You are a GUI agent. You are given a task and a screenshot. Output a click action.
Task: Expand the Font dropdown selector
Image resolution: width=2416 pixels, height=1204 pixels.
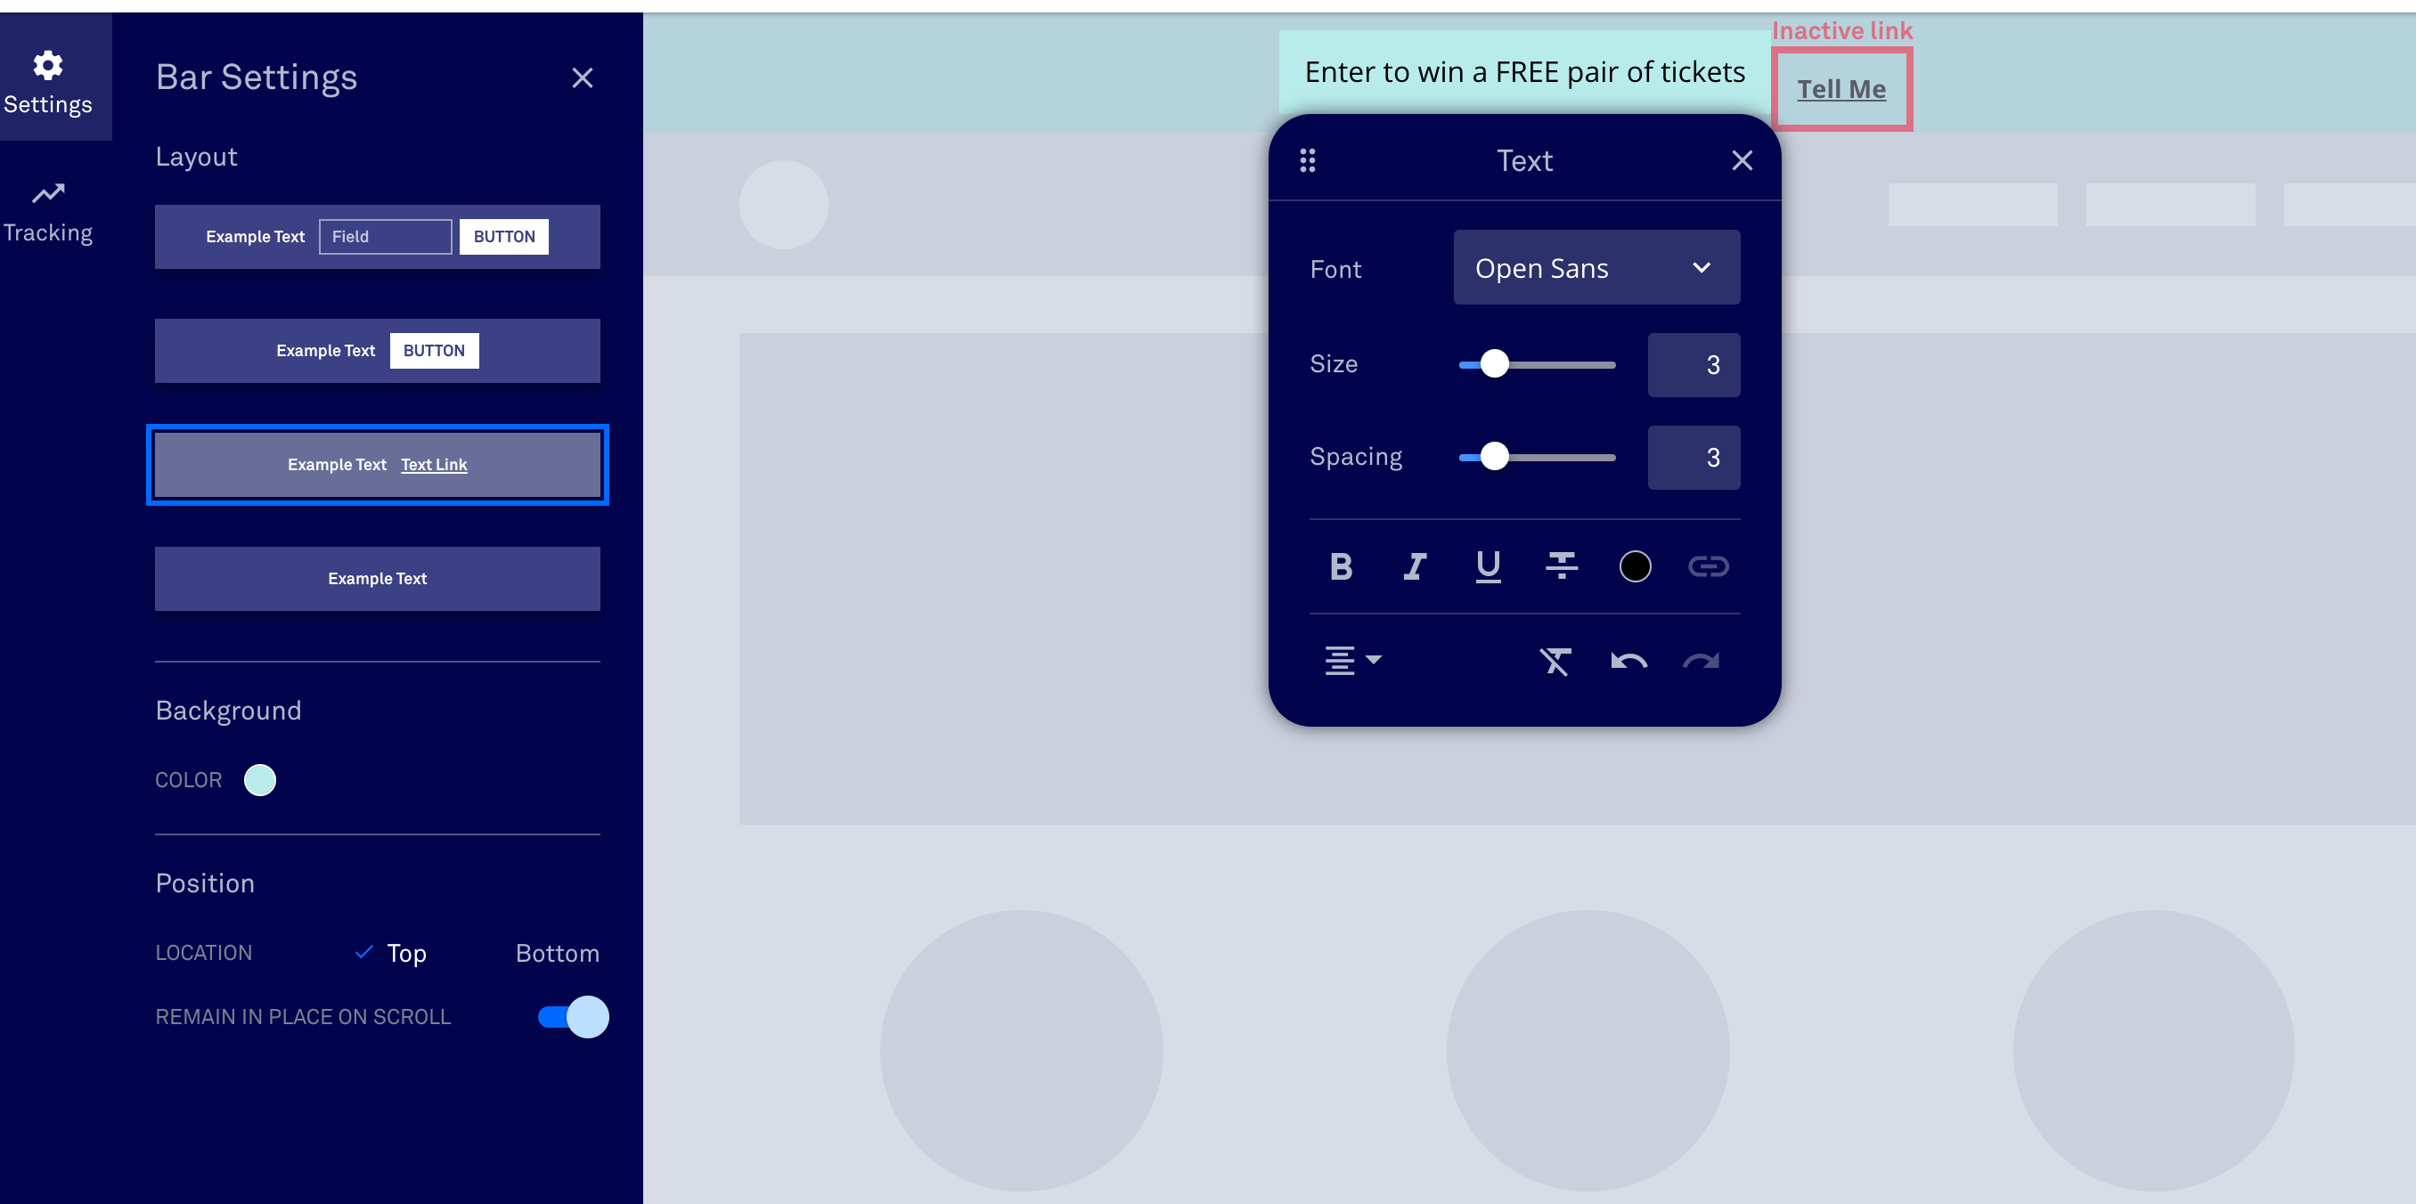point(1595,266)
